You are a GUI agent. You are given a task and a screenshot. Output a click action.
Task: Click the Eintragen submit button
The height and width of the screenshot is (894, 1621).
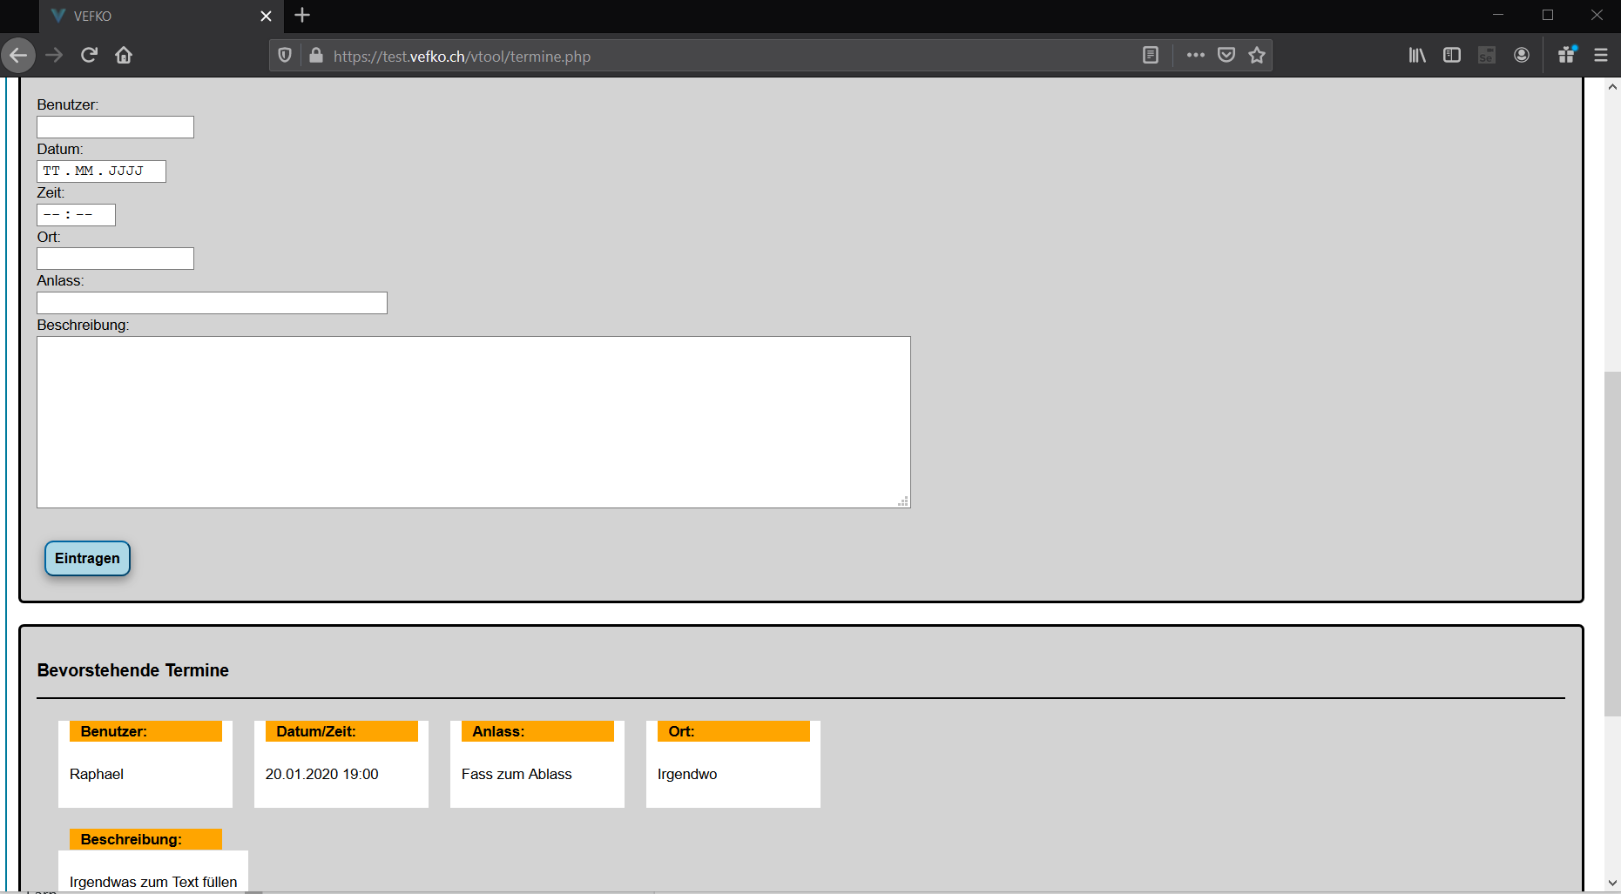(87, 559)
